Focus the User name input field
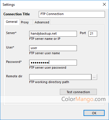 click(53, 48)
